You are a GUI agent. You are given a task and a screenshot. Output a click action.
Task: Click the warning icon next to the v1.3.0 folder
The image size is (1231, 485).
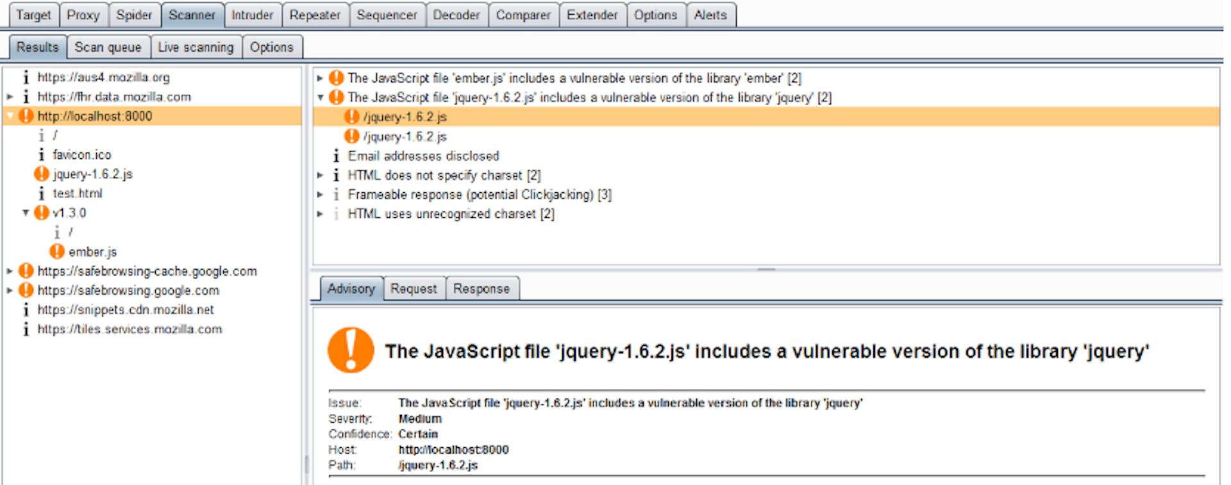click(x=42, y=213)
